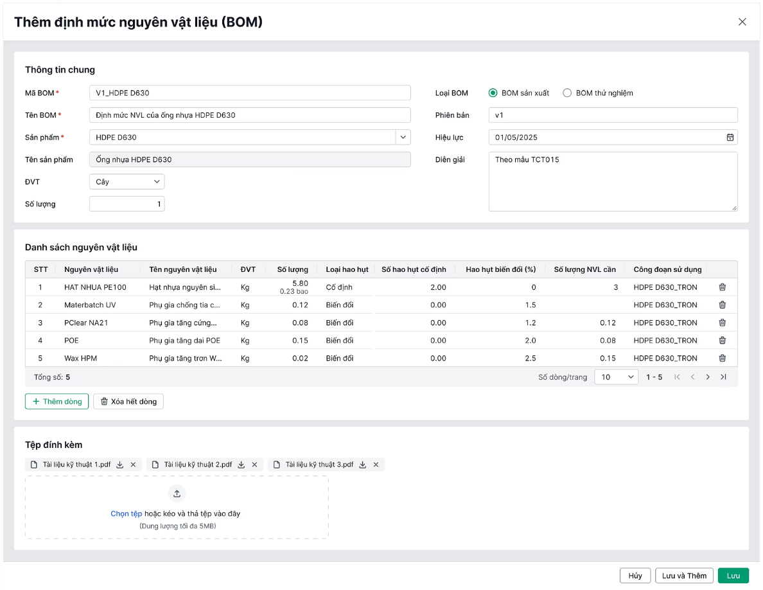Open the ĐVT unit dropdown

127,182
